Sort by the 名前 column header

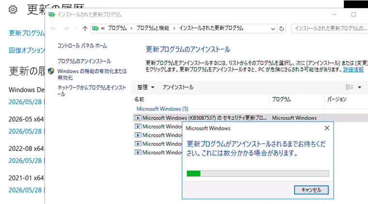[x=200, y=99]
